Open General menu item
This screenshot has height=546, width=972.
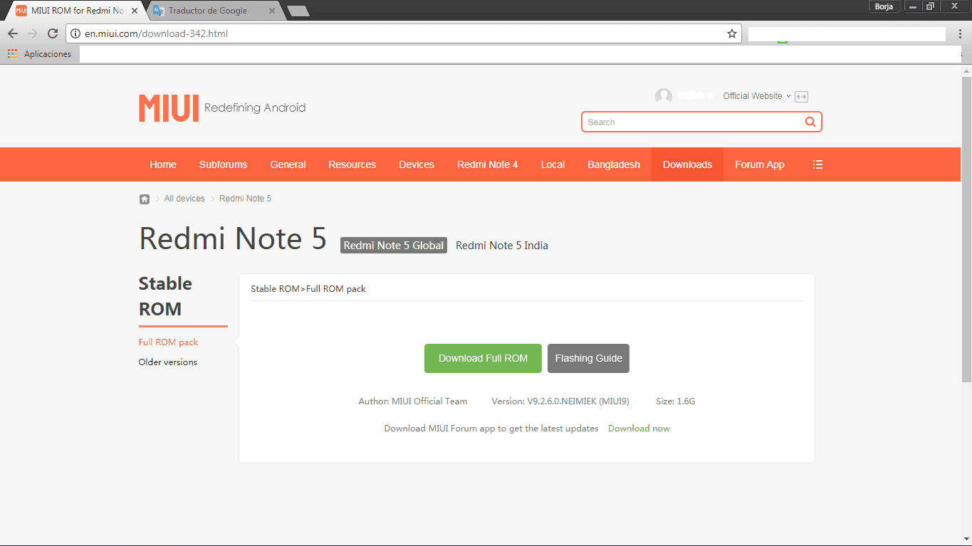pos(288,164)
